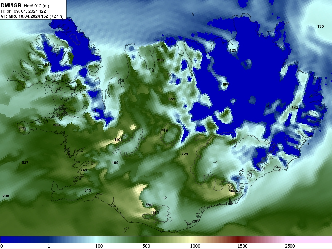332x249 pixels.
Task: Click the 1000 label on the color scale
Action: tap(195, 246)
